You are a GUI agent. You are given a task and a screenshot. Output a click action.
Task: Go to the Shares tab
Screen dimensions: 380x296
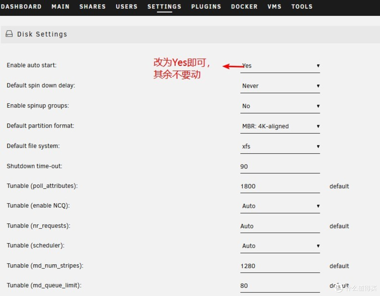click(93, 7)
